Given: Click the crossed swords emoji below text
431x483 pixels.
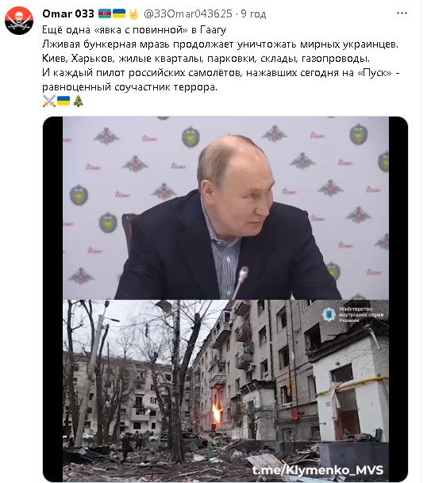Looking at the screenshot, I should point(48,101).
